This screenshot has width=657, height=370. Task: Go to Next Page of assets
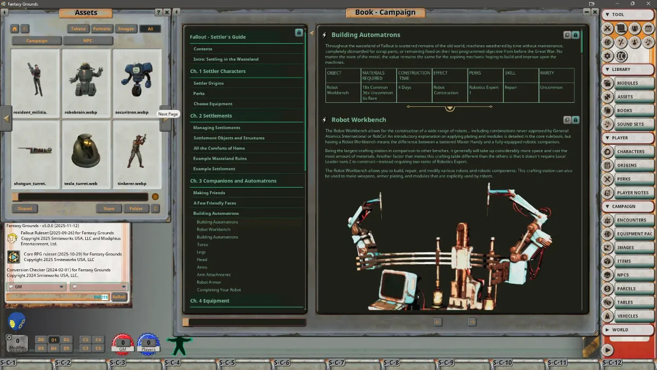click(x=166, y=119)
